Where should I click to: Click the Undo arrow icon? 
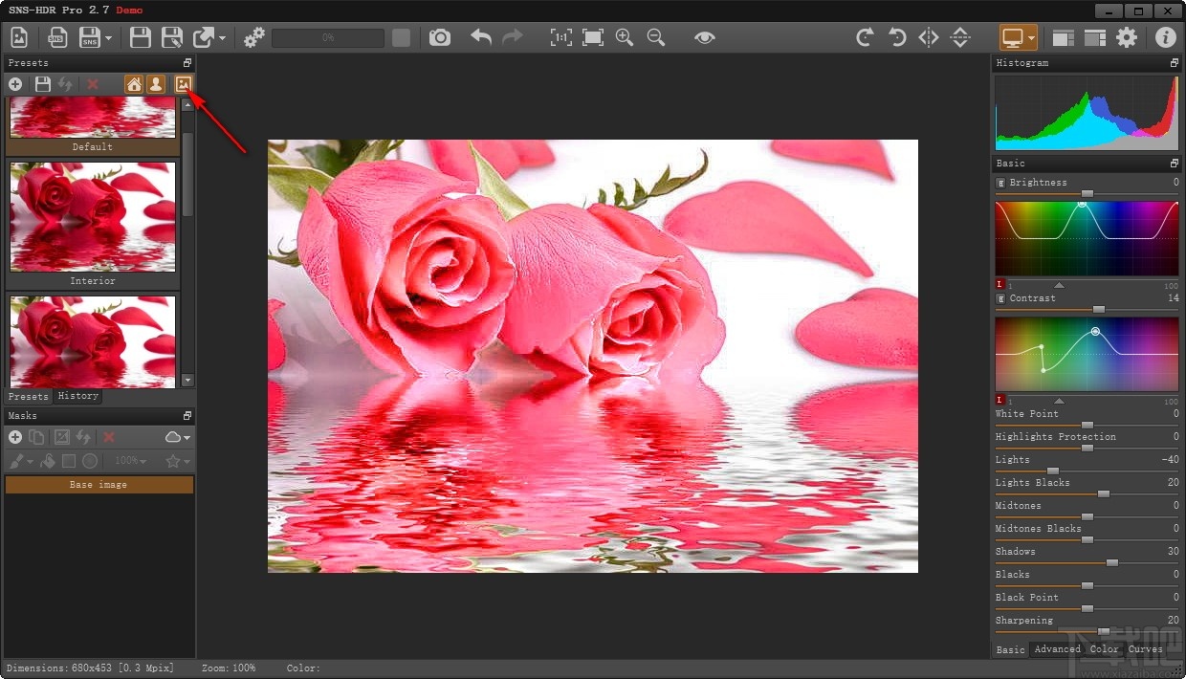[x=479, y=37]
